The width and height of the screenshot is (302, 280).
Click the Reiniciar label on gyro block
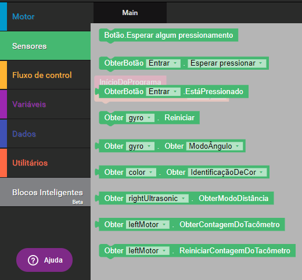click(179, 118)
